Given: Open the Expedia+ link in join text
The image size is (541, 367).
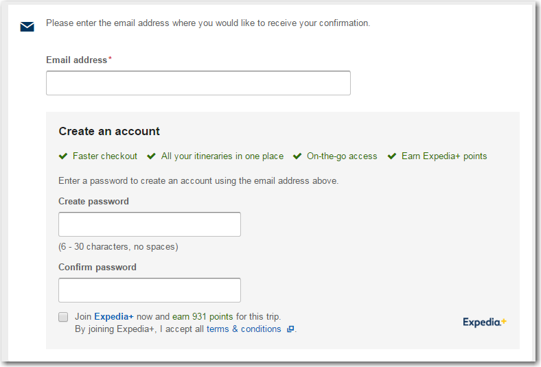Looking at the screenshot, I should (114, 316).
